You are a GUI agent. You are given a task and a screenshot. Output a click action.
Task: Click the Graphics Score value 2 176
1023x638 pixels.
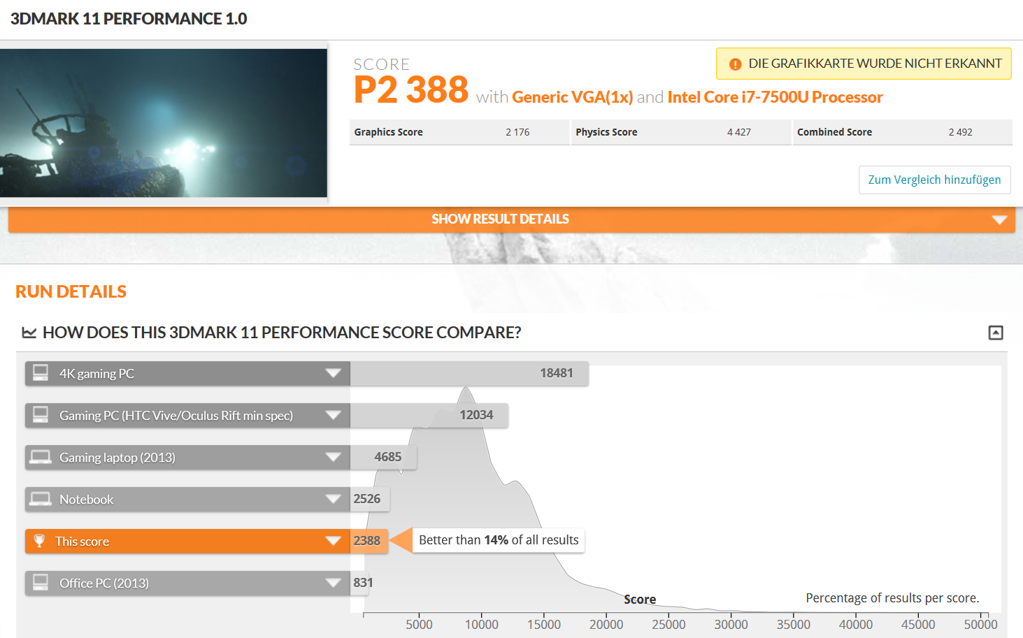click(517, 132)
